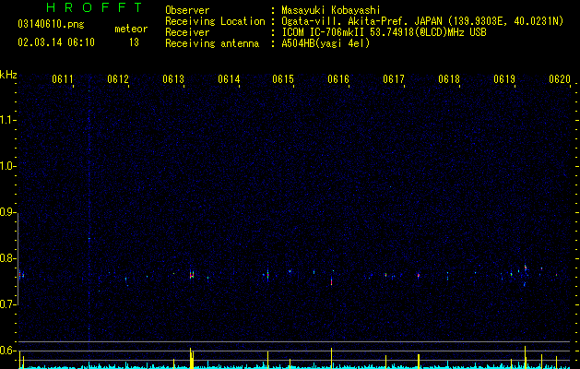Click the 0613 time marker
The height and width of the screenshot is (369, 580).
point(173,78)
